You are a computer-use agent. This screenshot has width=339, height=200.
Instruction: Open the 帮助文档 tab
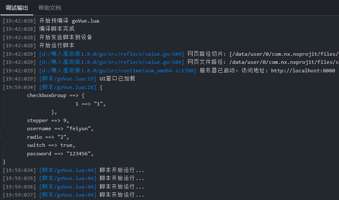pos(50,8)
